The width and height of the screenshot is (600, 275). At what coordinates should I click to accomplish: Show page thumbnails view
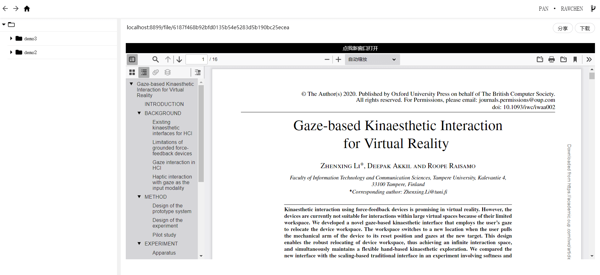click(132, 72)
